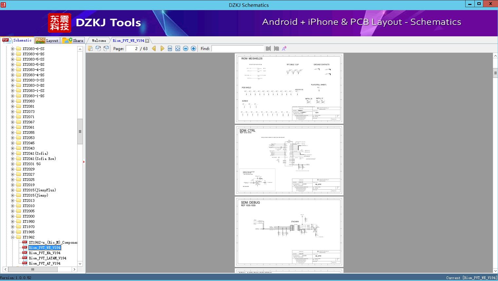
Task: Click the PDF icon beside Riom_PVT_NA_V194
Action: click(x=25, y=253)
